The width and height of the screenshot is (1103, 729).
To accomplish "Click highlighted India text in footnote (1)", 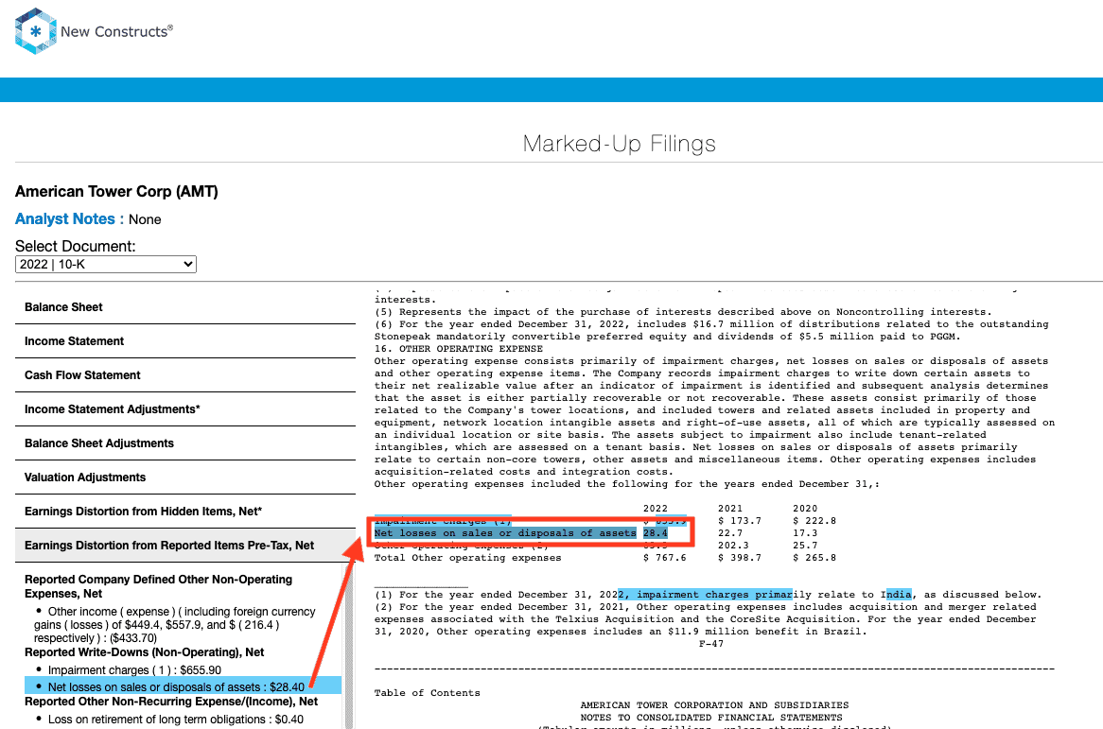I will (899, 595).
